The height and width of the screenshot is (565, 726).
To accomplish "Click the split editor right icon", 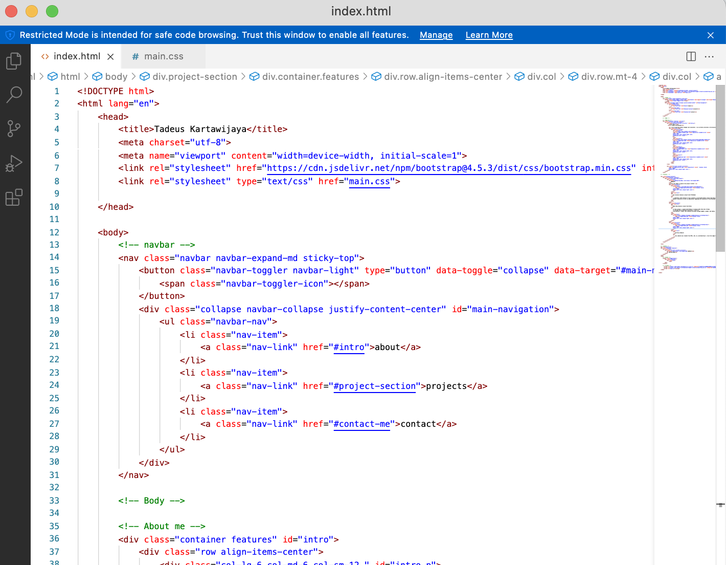I will [x=691, y=56].
